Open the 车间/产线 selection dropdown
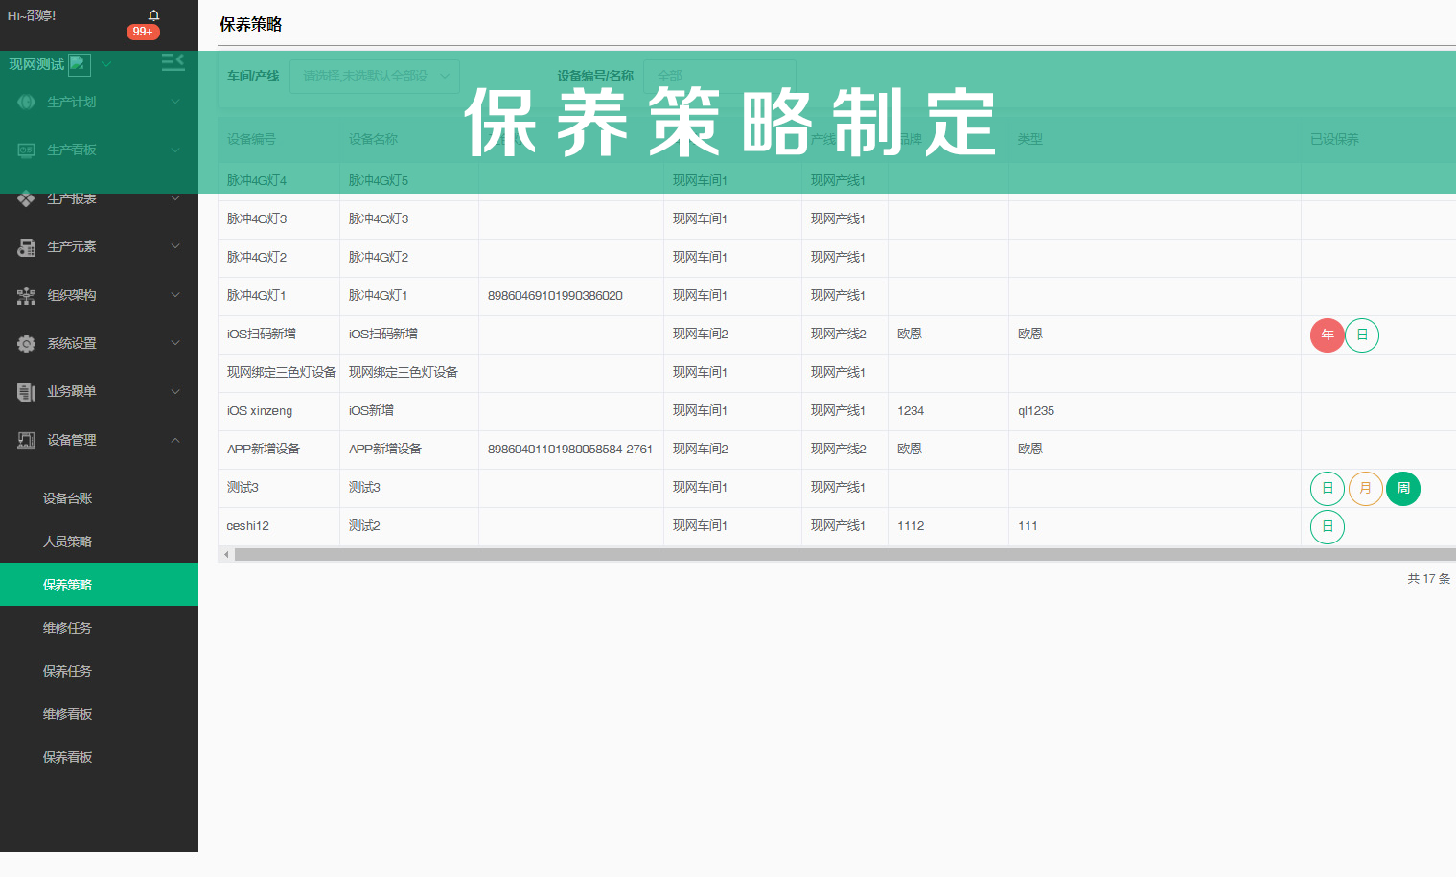Viewport: 1456px width, 877px height. click(x=374, y=76)
